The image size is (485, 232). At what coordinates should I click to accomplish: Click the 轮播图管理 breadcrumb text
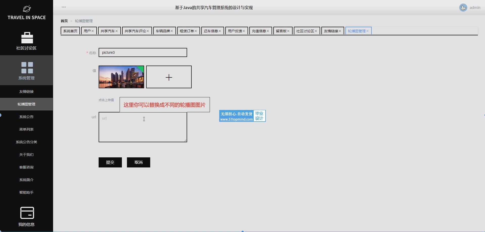pyautogui.click(x=84, y=21)
